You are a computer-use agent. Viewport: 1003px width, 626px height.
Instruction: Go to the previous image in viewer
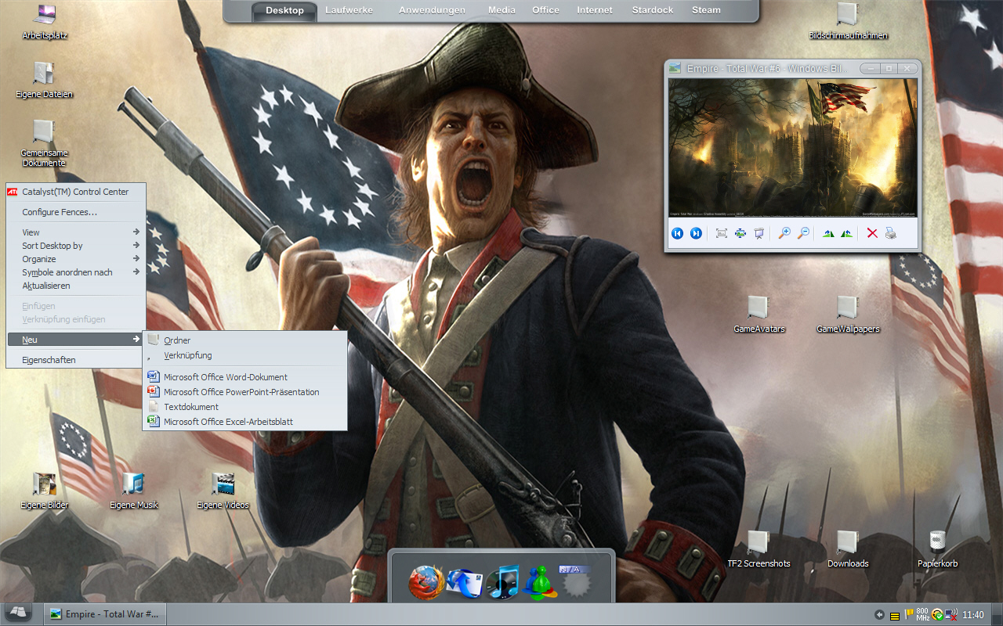coord(678,233)
